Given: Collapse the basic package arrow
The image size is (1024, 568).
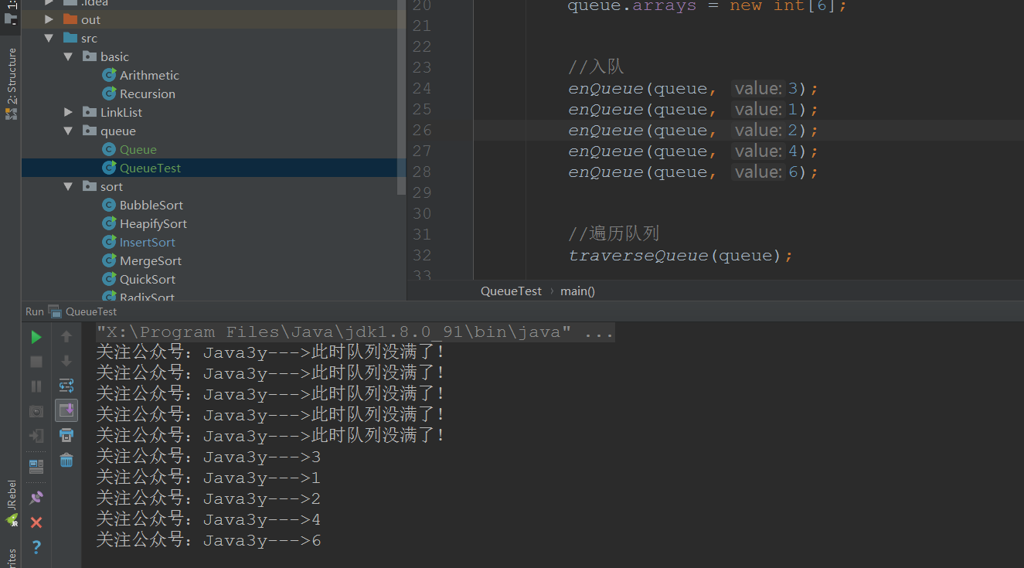Looking at the screenshot, I should [x=68, y=56].
